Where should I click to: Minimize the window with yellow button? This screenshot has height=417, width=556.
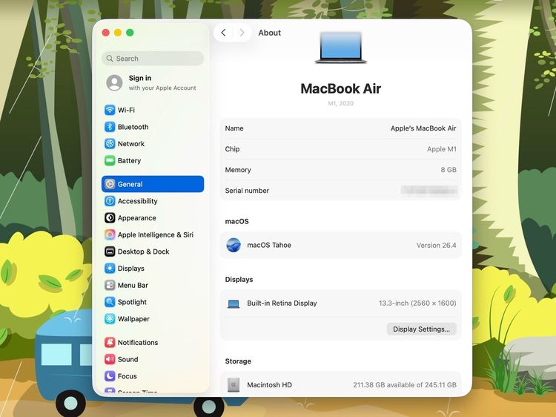[118, 33]
